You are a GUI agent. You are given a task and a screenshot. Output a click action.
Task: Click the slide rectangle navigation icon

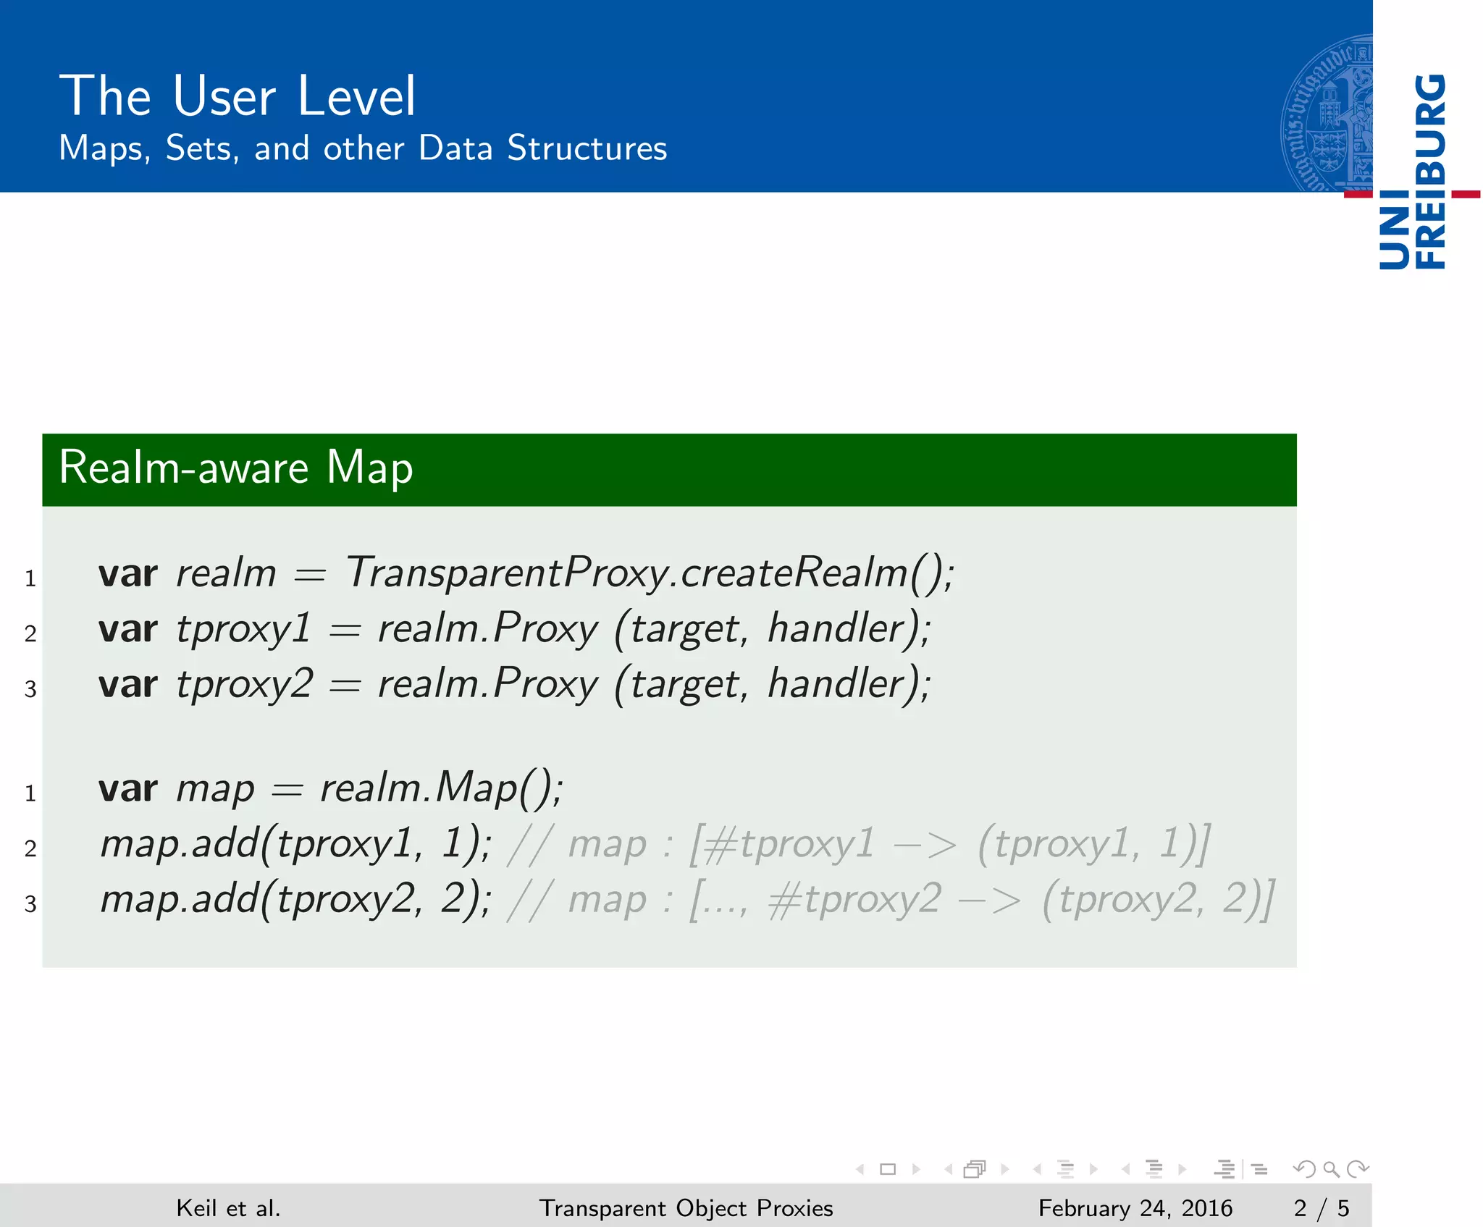[888, 1169]
